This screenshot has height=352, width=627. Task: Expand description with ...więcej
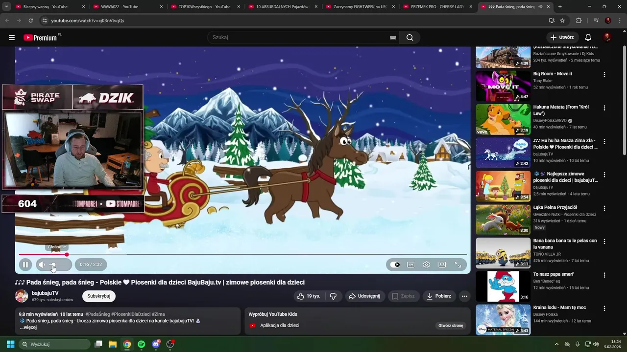coord(28,327)
